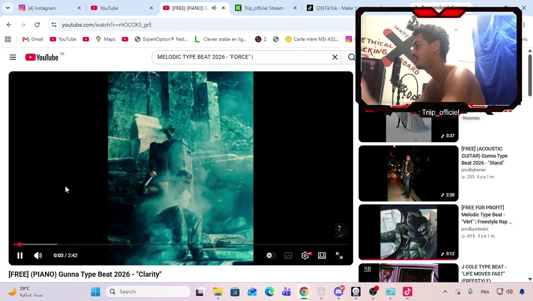Image resolution: width=533 pixels, height=301 pixels.
Task: Click the address bar URL
Action: (107, 25)
